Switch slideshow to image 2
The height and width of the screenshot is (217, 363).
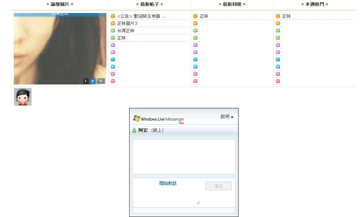click(x=93, y=81)
